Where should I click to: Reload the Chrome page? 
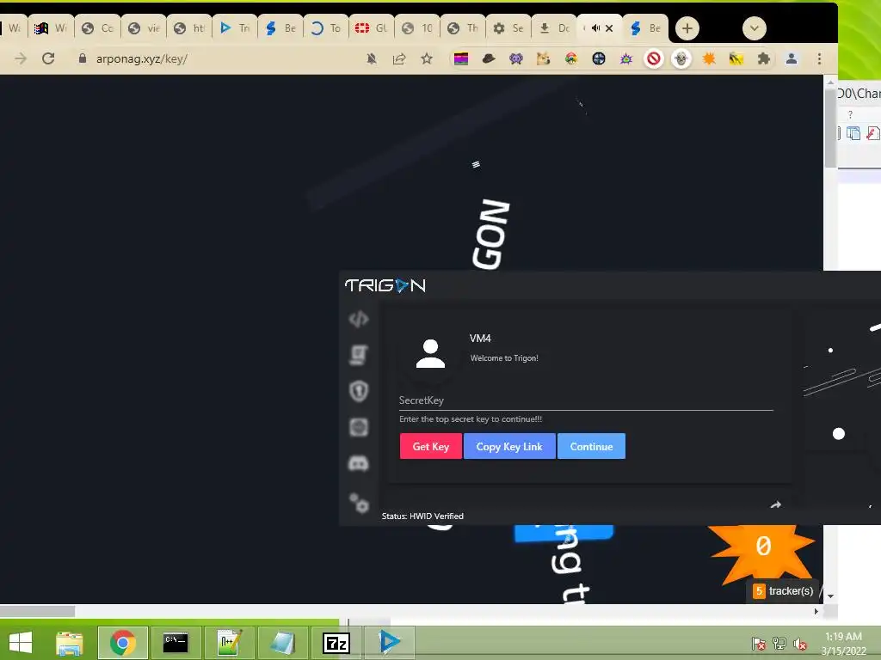click(48, 58)
